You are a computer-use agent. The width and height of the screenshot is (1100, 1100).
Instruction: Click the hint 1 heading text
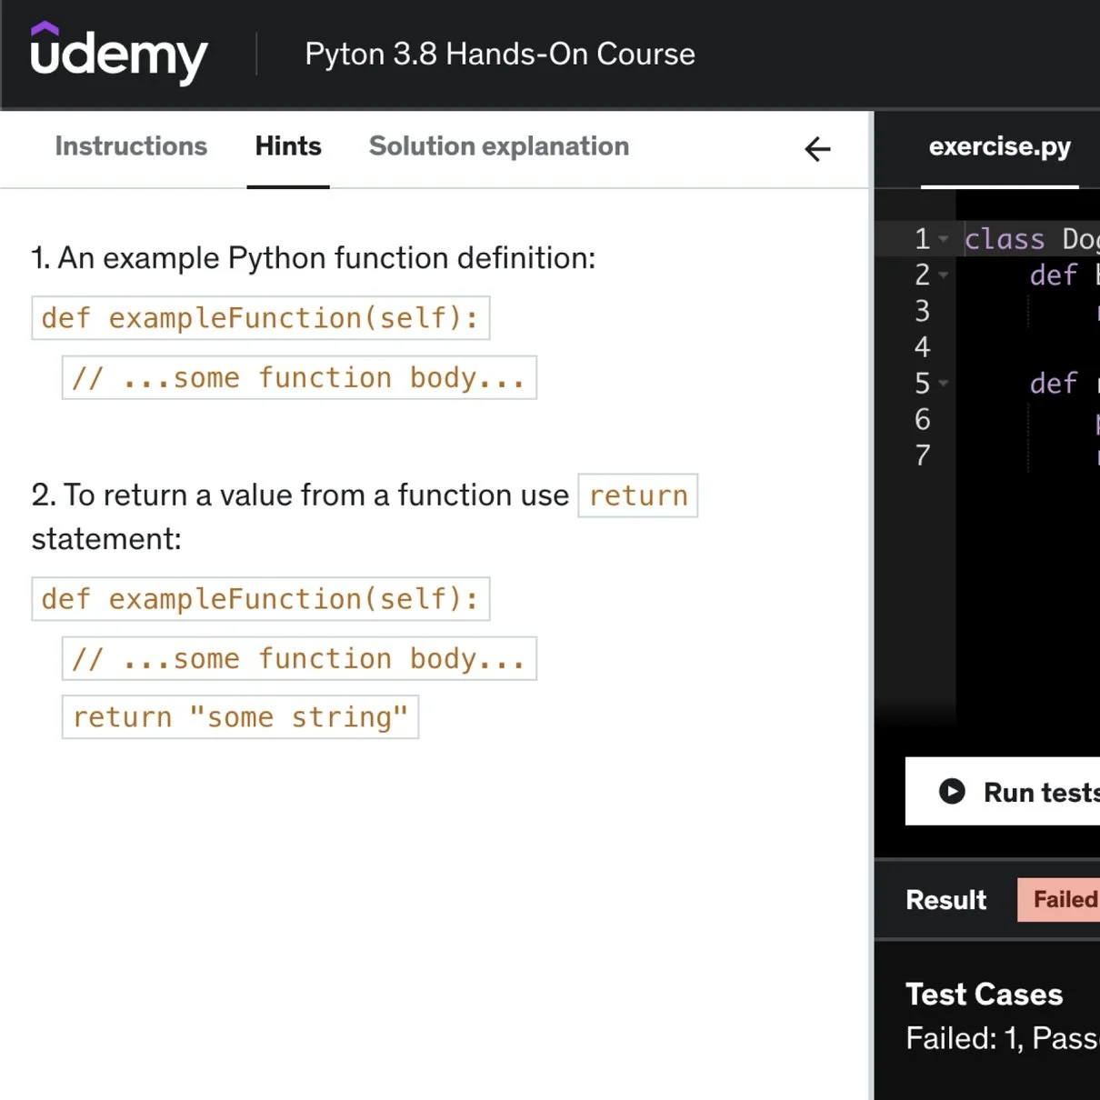pos(314,258)
